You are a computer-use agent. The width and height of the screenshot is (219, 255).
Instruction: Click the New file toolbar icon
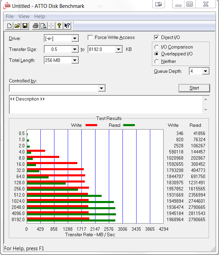(9, 26)
